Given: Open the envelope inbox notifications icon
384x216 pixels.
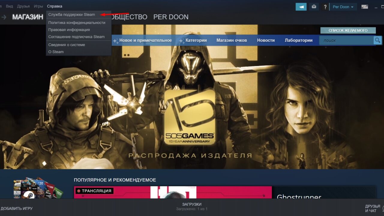Looking at the screenshot, I should 314,7.
